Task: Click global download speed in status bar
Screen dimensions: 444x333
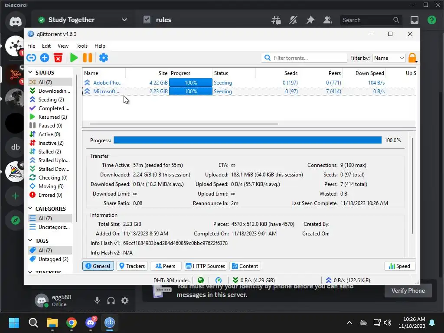Action: (253, 280)
